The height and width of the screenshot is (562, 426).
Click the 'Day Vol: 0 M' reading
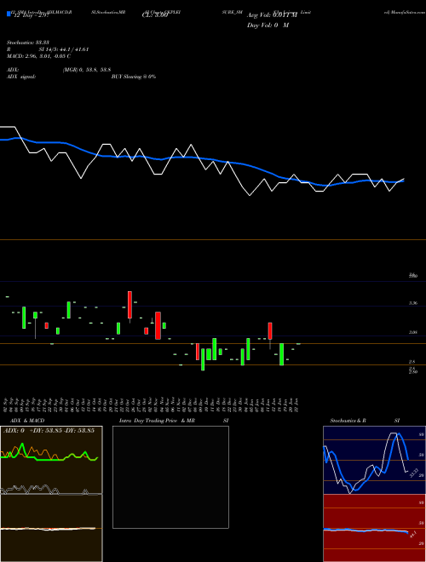pos(268,26)
